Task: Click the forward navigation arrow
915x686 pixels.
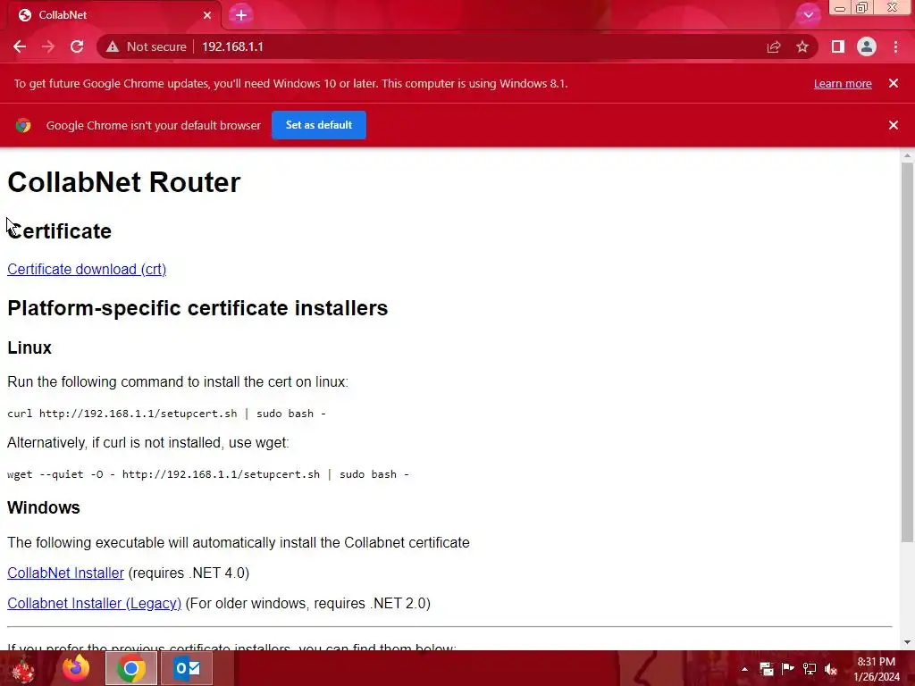Action: point(48,46)
